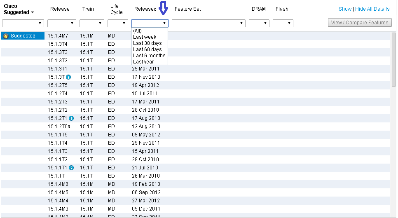Viewport: 398px width, 218px height.
Task: Click the vertical scrollbar thumb of the table
Action: (394, 60)
